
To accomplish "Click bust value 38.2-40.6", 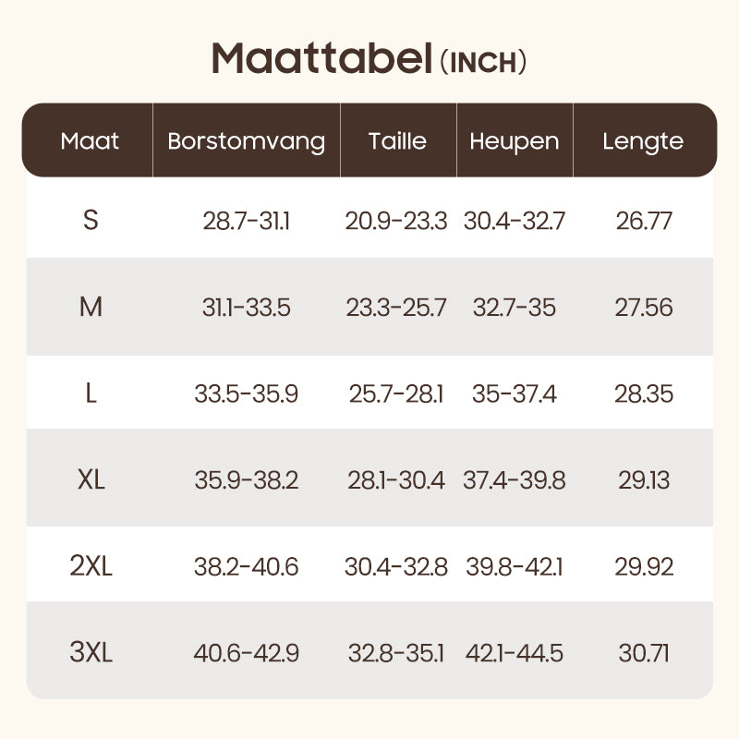I will 246,566.
